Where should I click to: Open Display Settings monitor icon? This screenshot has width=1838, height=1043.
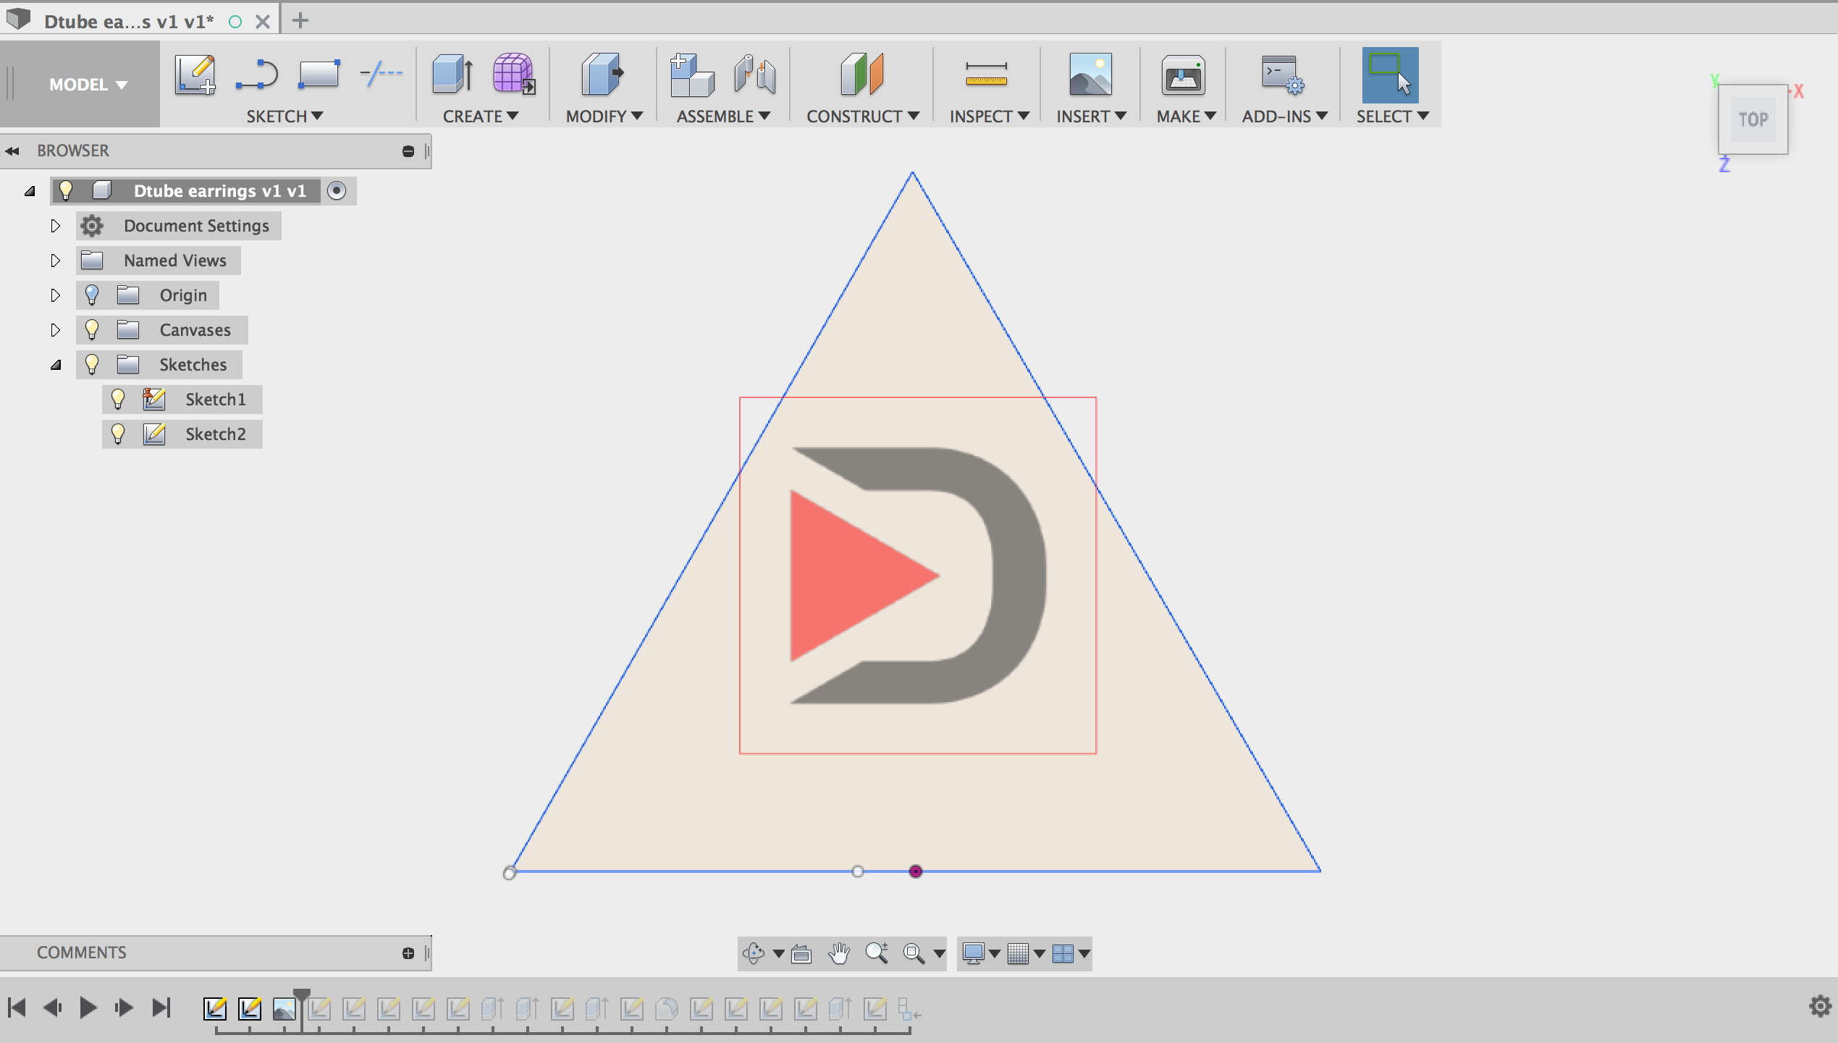point(974,954)
